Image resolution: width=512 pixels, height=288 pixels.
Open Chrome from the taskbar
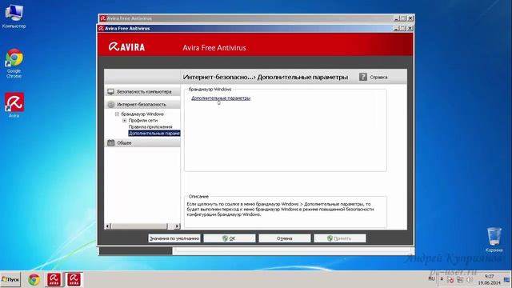pos(34,280)
